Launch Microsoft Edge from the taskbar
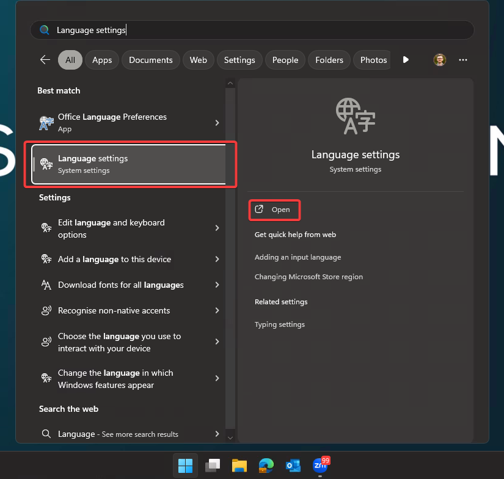The height and width of the screenshot is (479, 504). (266, 466)
